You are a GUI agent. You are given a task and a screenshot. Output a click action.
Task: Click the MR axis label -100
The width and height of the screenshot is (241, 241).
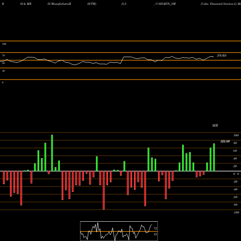pos(236,213)
